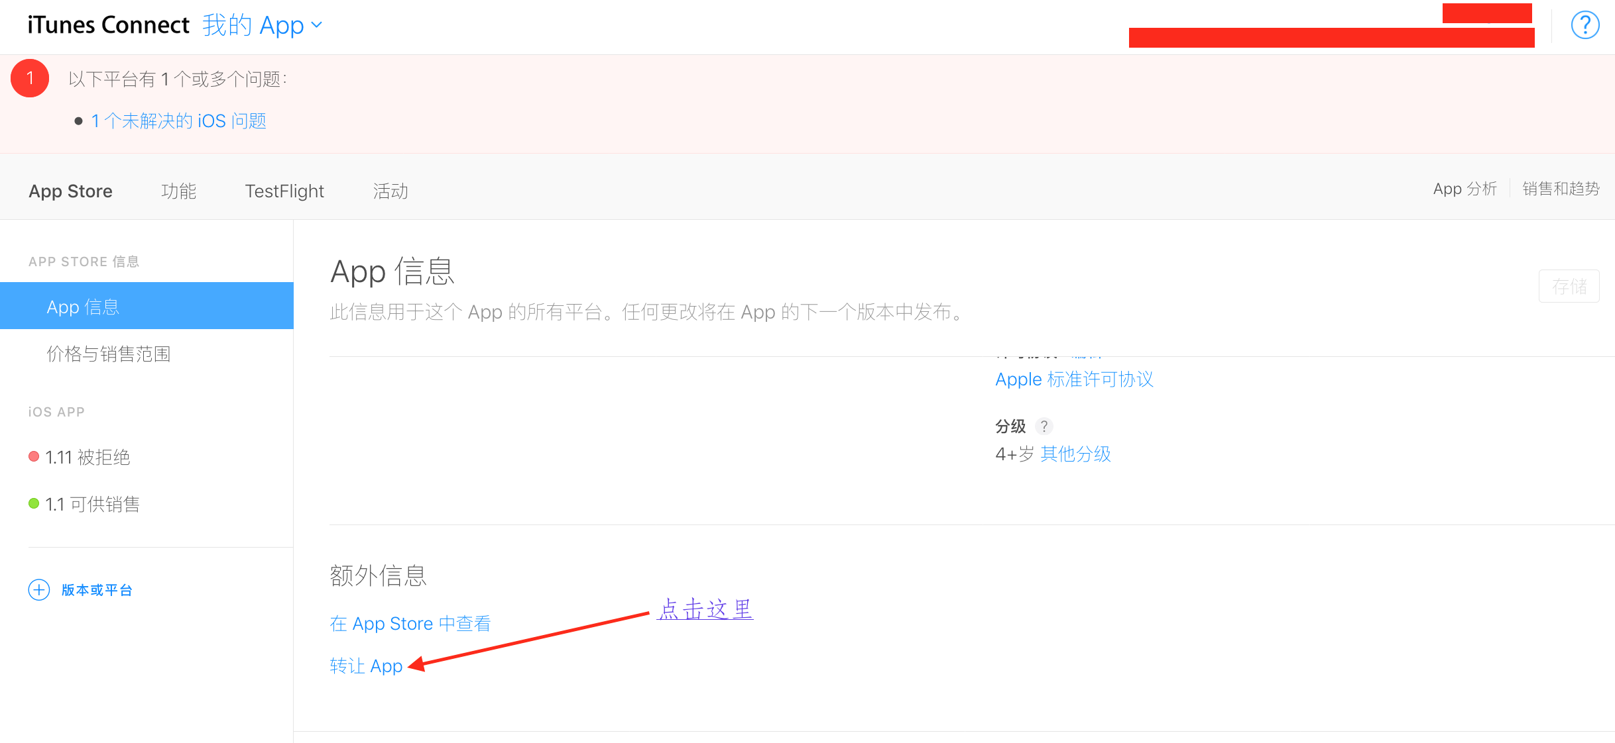
Task: Open the 活动 tab
Action: tap(390, 191)
